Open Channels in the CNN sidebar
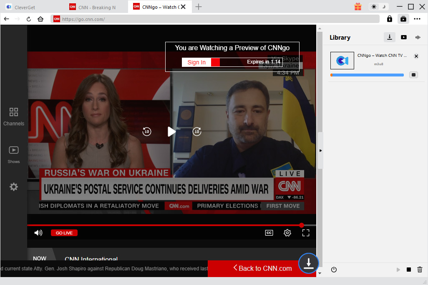This screenshot has height=285, width=428. 14,116
